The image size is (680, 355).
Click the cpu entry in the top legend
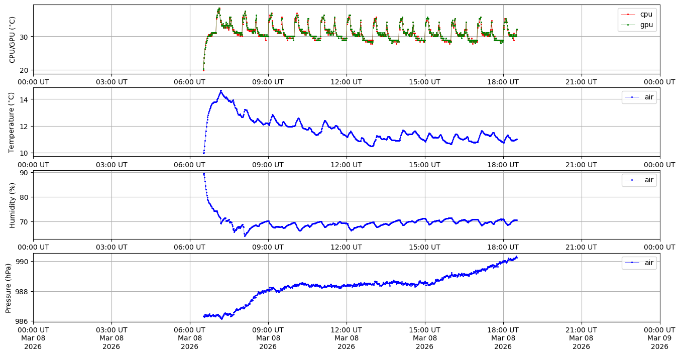[647, 14]
